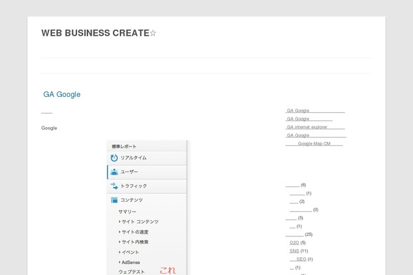Screen dimensions: 413x275
Task: Open the GA internet explorer sidebar link
Action: (x=315, y=127)
